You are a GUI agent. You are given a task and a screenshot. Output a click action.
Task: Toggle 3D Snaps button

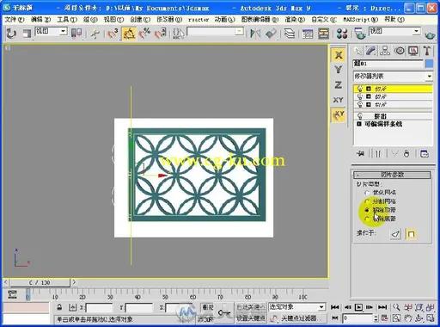113,34
